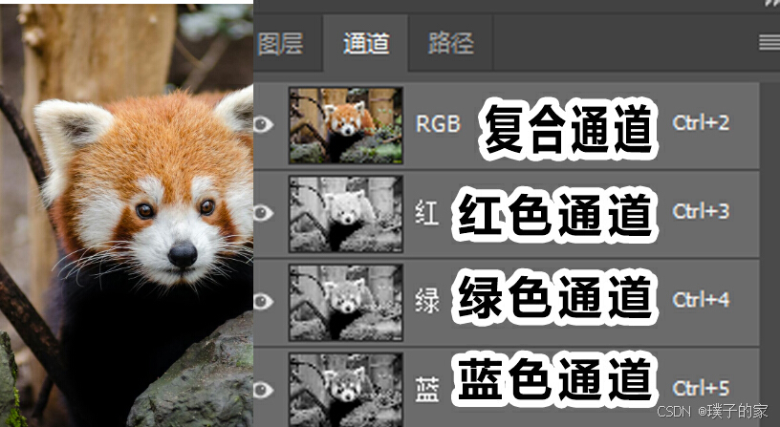780x427 pixels.
Task: Click the Ctrl+2 shortcut text
Action: click(701, 123)
